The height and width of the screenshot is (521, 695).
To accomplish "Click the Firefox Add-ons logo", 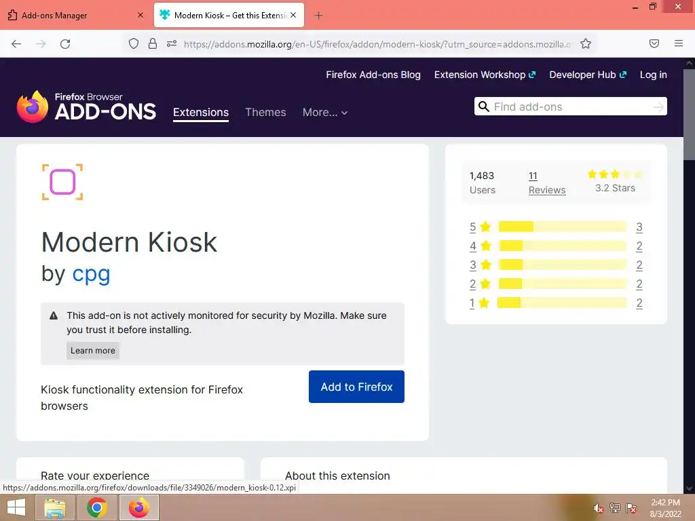I will pyautogui.click(x=86, y=107).
